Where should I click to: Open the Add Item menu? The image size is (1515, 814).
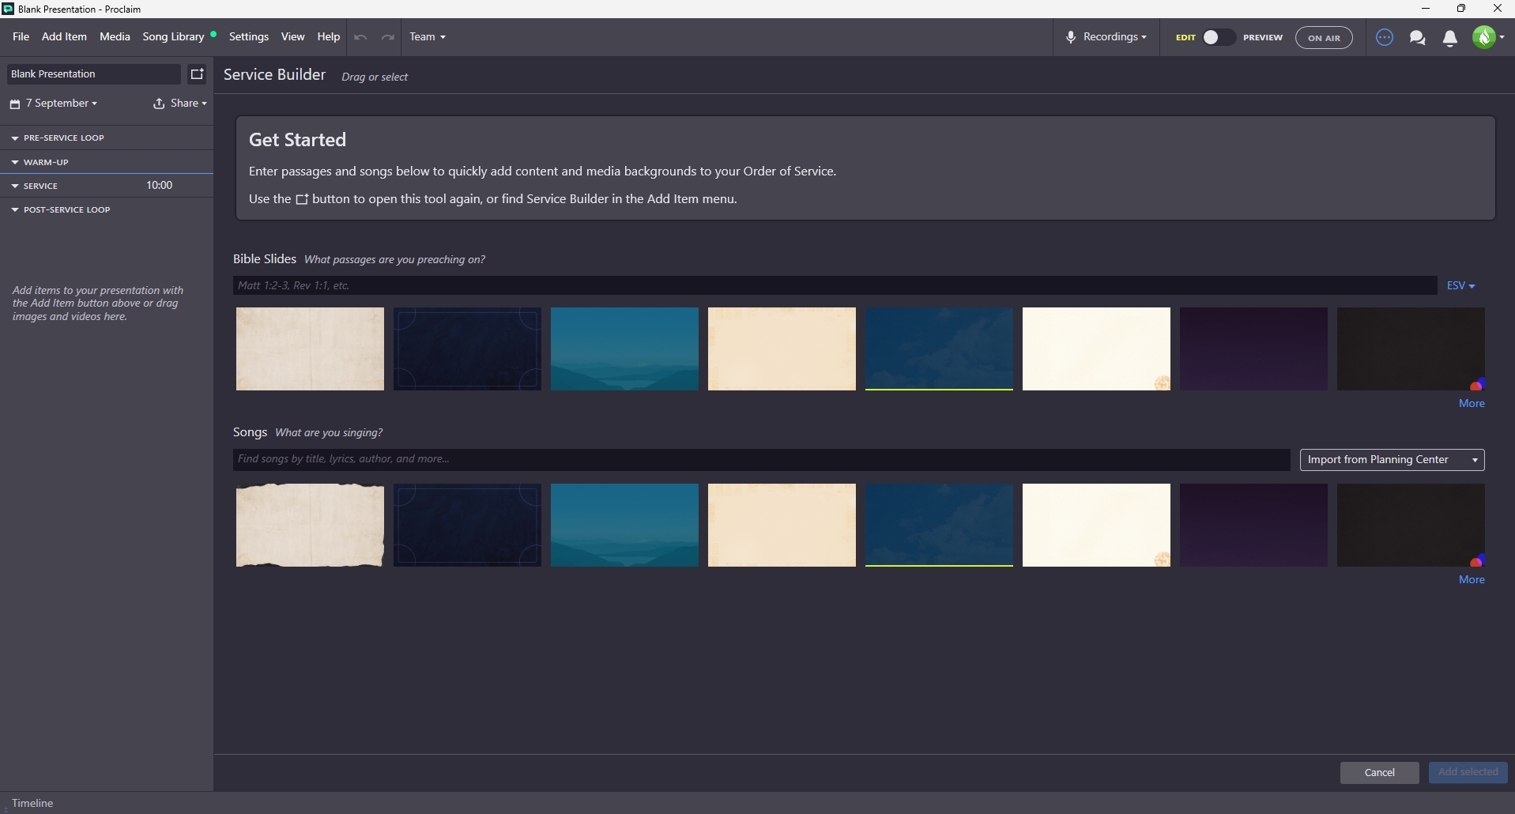click(x=64, y=36)
